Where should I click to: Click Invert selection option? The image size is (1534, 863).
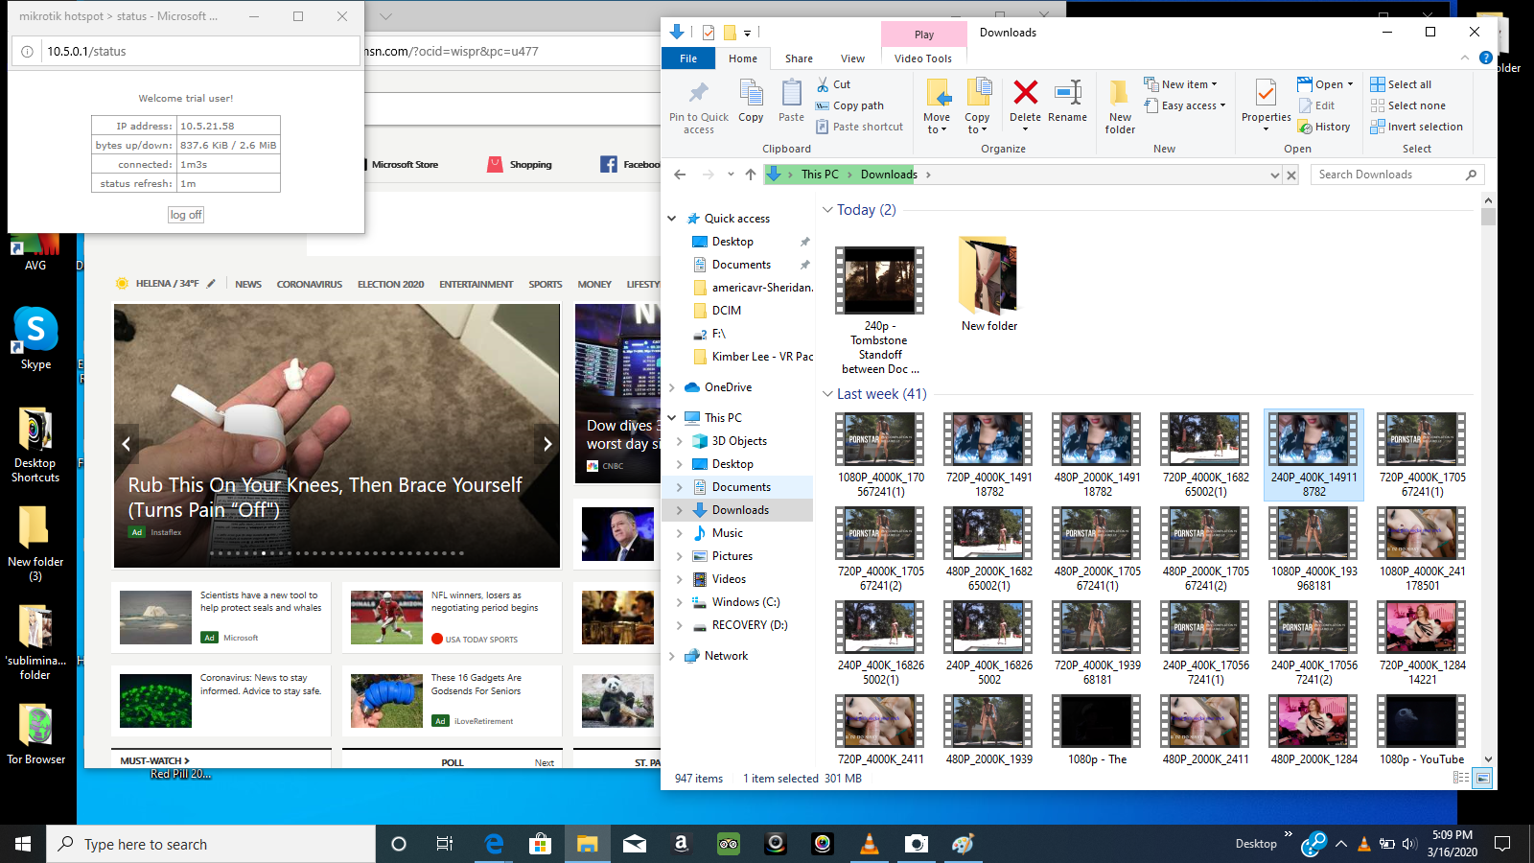[1417, 127]
